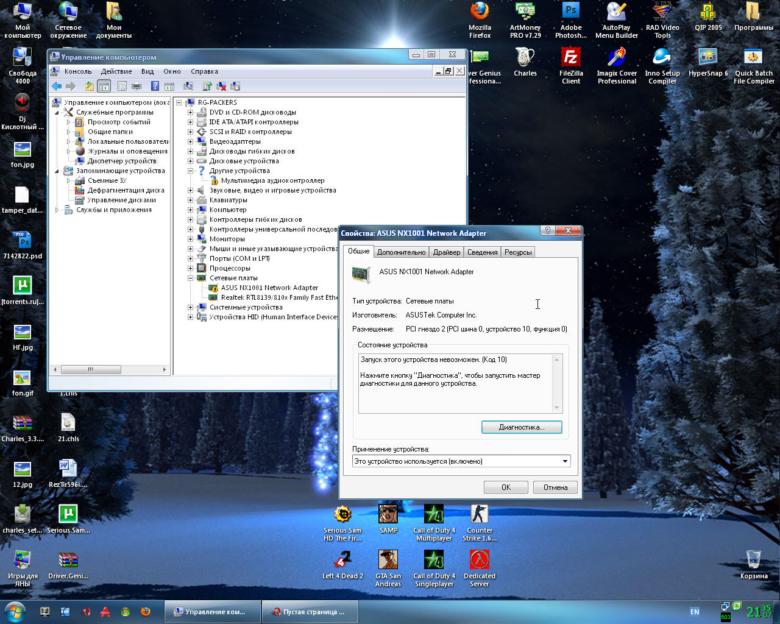Select the ArtMoney PRO desktop icon

pyautogui.click(x=525, y=21)
